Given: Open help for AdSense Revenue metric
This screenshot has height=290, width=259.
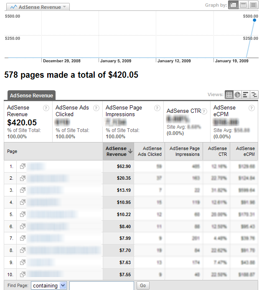Looking at the screenshot, I should [x=46, y=108].
